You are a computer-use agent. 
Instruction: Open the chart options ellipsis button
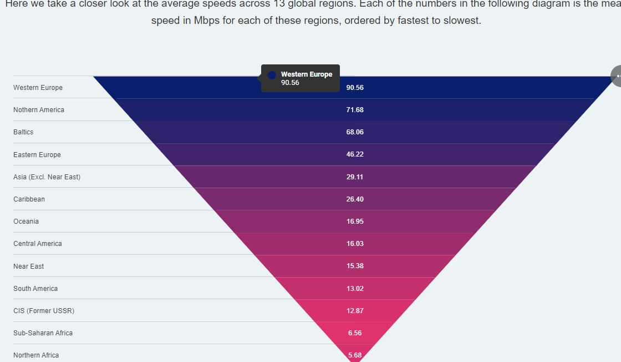tap(617, 76)
